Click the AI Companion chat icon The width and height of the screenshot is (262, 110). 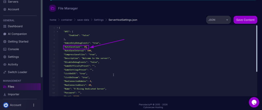(x=5, y=34)
